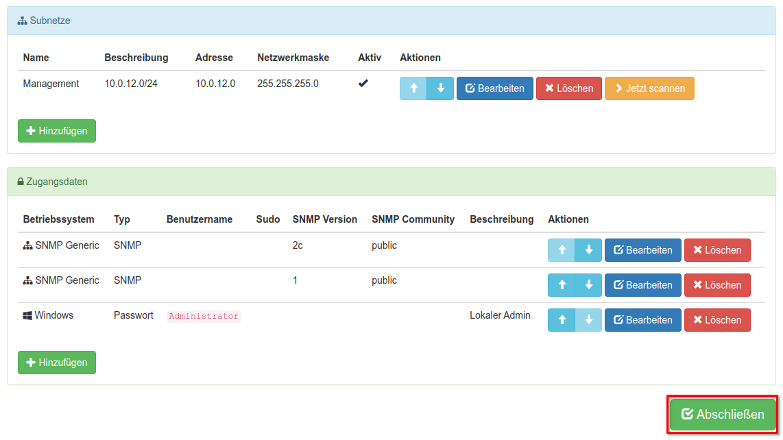Move Windows credential up

(562, 320)
